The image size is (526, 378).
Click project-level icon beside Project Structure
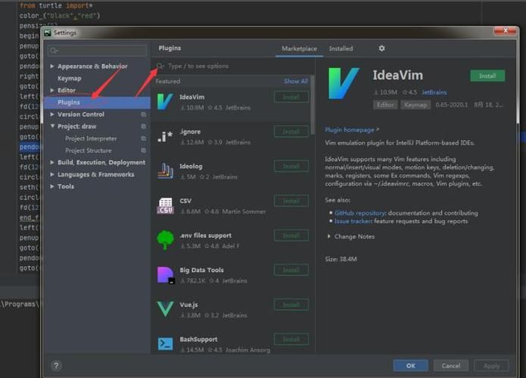(x=143, y=150)
